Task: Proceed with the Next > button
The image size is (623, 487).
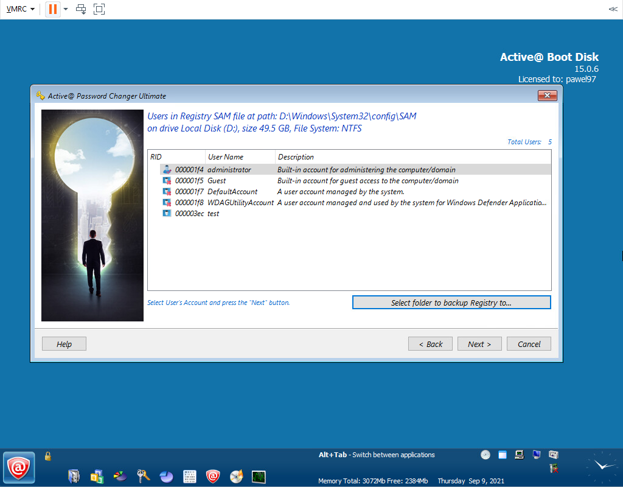Action: [x=479, y=344]
